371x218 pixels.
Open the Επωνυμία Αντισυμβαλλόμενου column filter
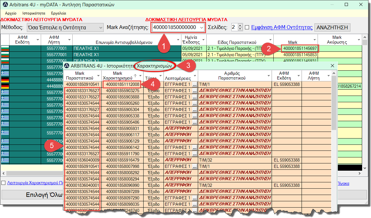pyautogui.click(x=178, y=40)
